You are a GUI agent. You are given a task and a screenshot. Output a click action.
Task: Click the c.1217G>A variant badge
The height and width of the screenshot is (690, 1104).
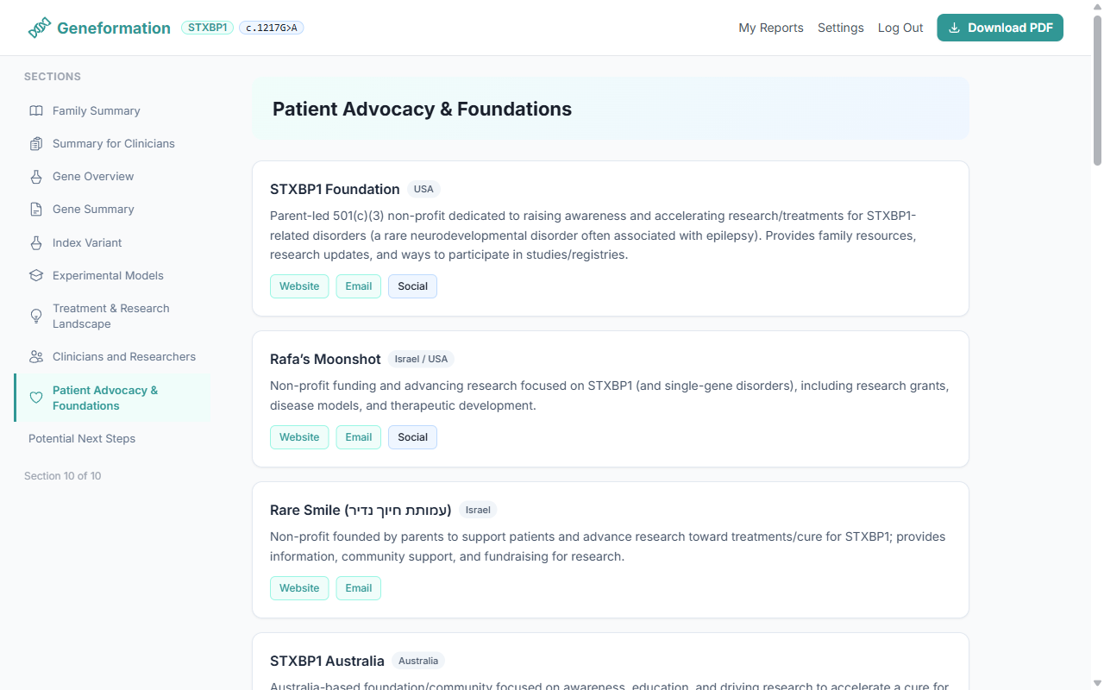271,28
